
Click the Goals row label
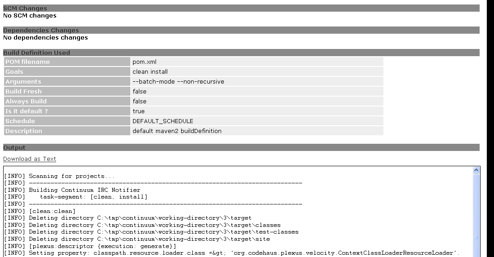click(x=67, y=72)
